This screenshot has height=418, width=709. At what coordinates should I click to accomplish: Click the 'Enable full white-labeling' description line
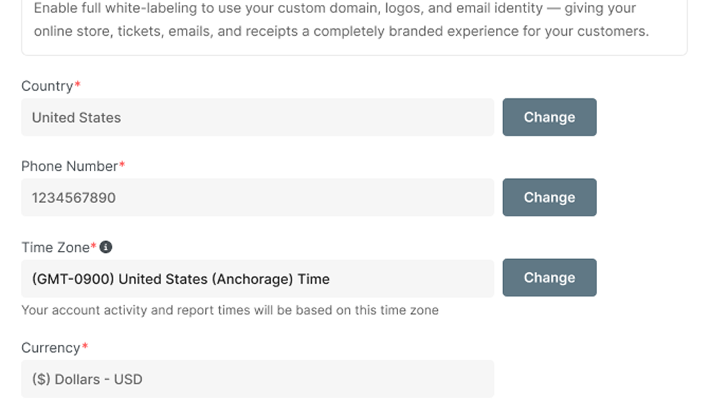pyautogui.click(x=335, y=9)
